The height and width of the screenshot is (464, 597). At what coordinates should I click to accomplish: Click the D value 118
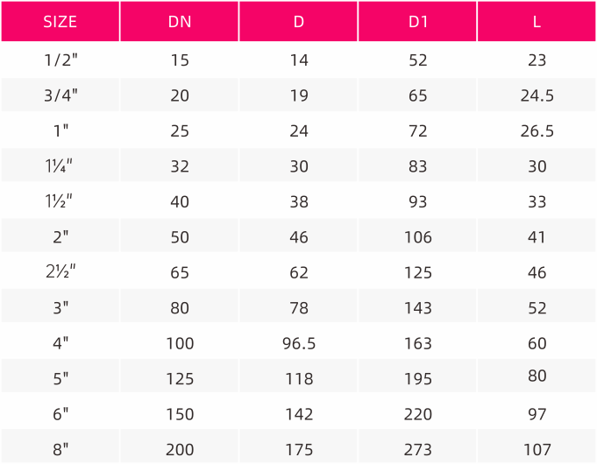[x=299, y=379]
